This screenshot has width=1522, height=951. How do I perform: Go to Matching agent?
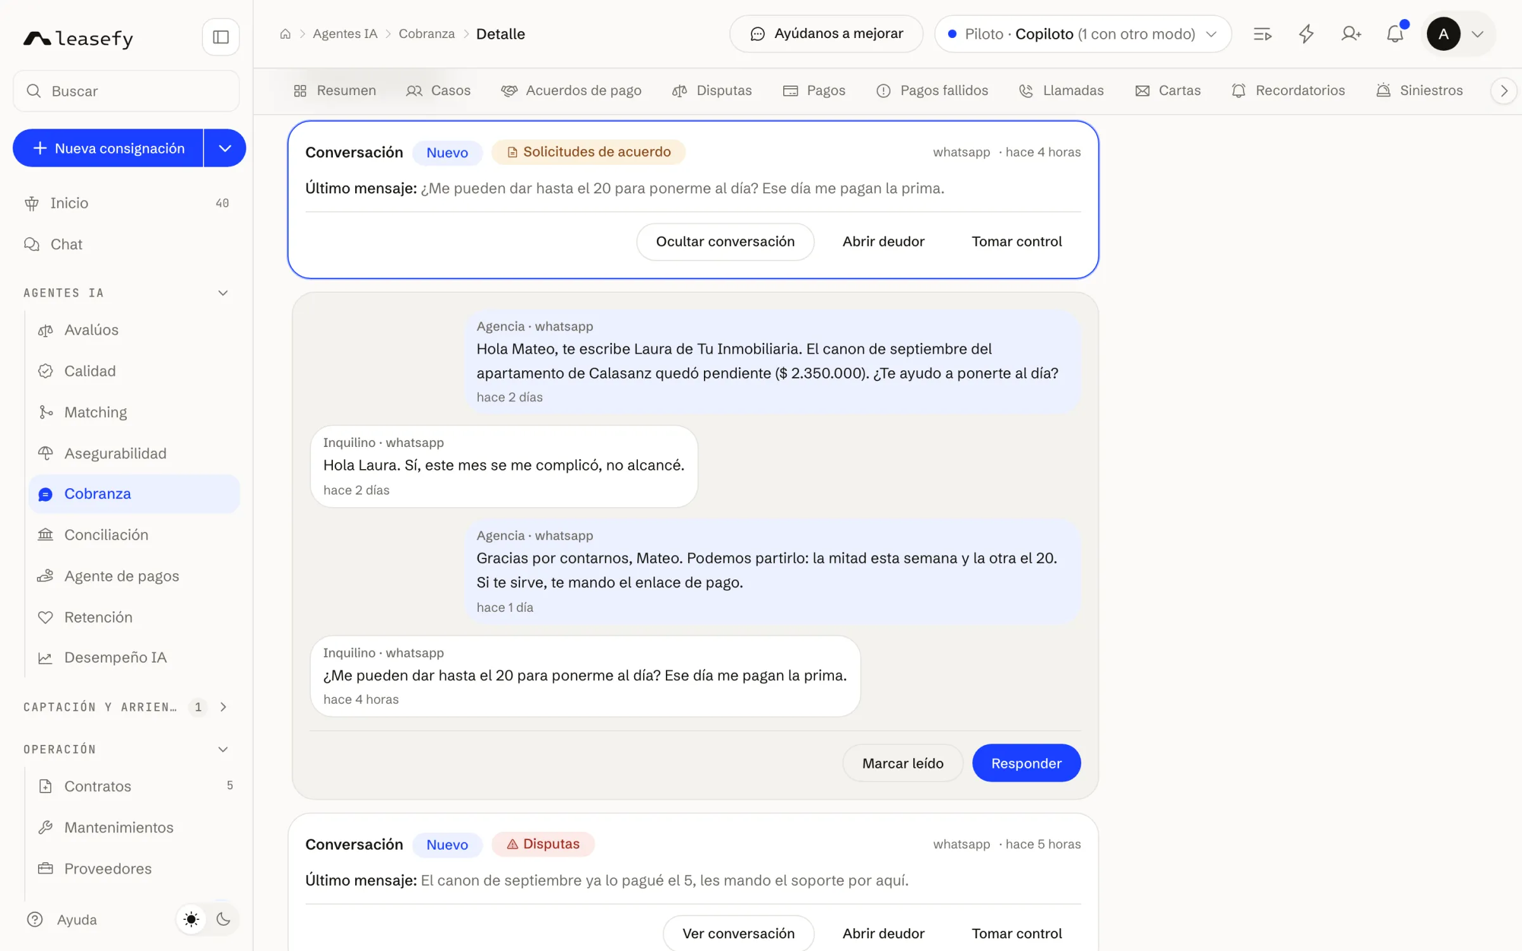tap(133, 412)
